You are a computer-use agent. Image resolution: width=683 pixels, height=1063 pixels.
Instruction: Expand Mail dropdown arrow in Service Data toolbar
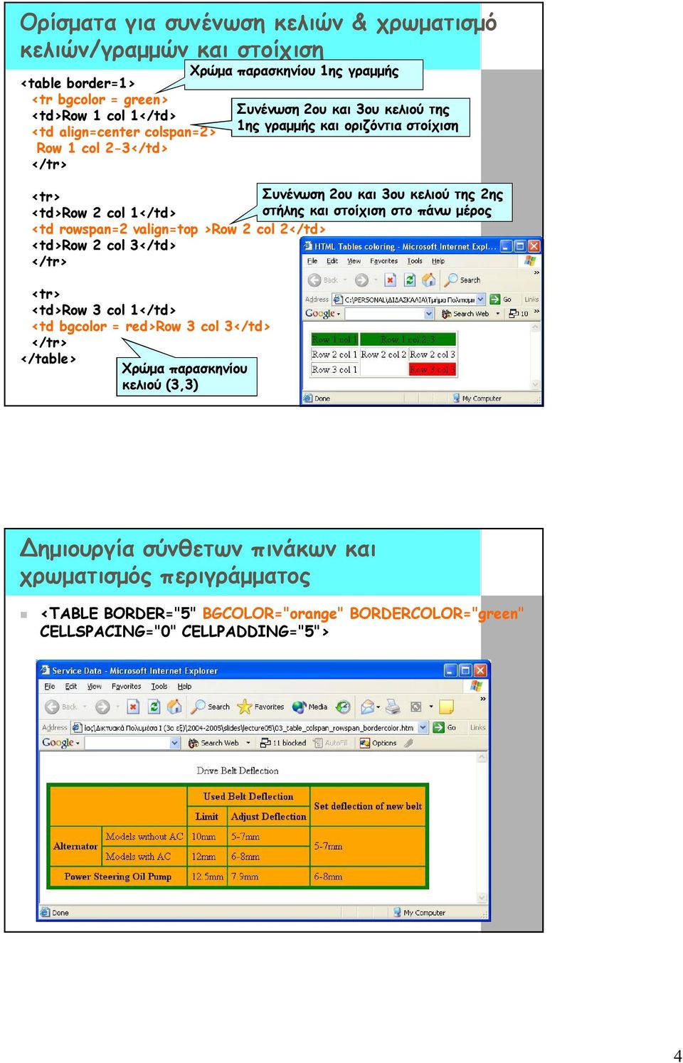pos(378,707)
